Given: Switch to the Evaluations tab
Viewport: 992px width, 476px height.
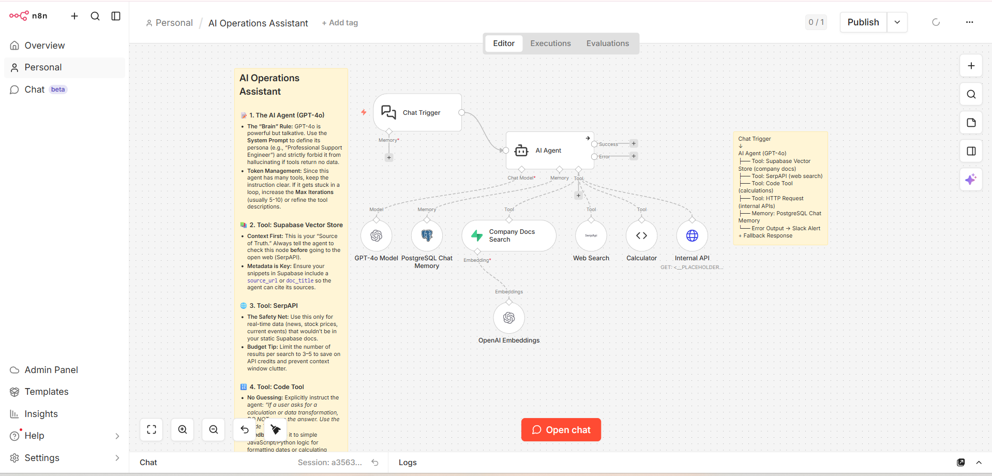Looking at the screenshot, I should 608,43.
